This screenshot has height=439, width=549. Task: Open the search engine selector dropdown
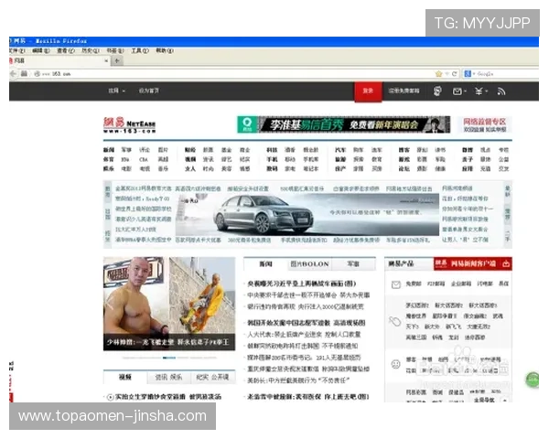click(x=469, y=73)
